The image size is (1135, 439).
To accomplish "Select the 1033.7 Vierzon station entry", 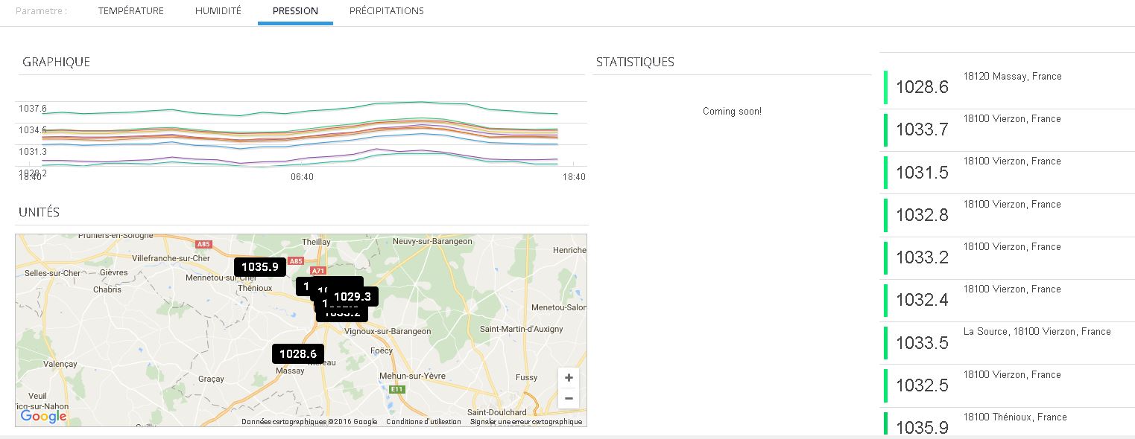I will pyautogui.click(x=1006, y=129).
